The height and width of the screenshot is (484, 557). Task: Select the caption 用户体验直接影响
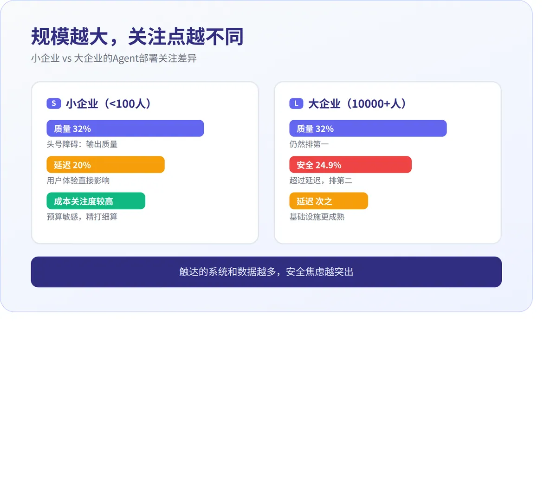pyautogui.click(x=78, y=181)
